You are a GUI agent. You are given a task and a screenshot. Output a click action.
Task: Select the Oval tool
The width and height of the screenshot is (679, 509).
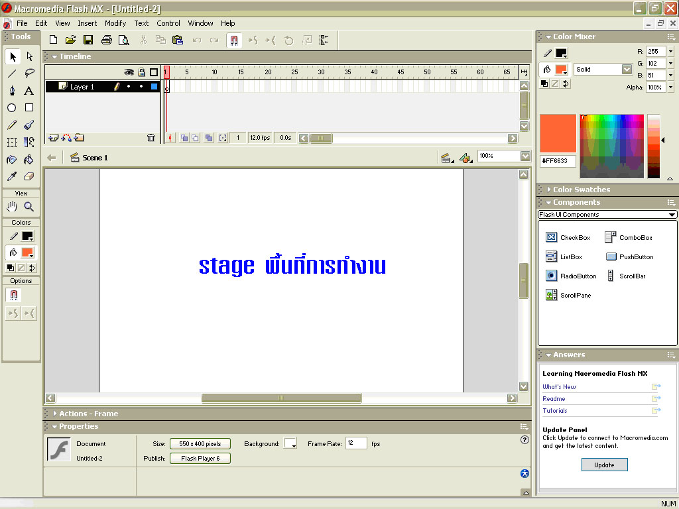pyautogui.click(x=12, y=108)
